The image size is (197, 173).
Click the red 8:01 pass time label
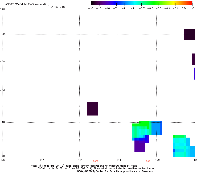pos(149,162)
